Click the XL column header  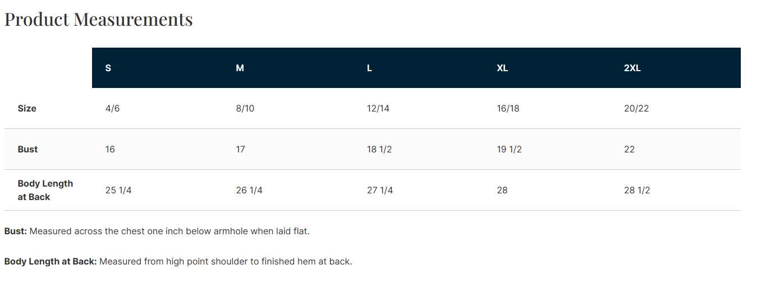pos(502,68)
